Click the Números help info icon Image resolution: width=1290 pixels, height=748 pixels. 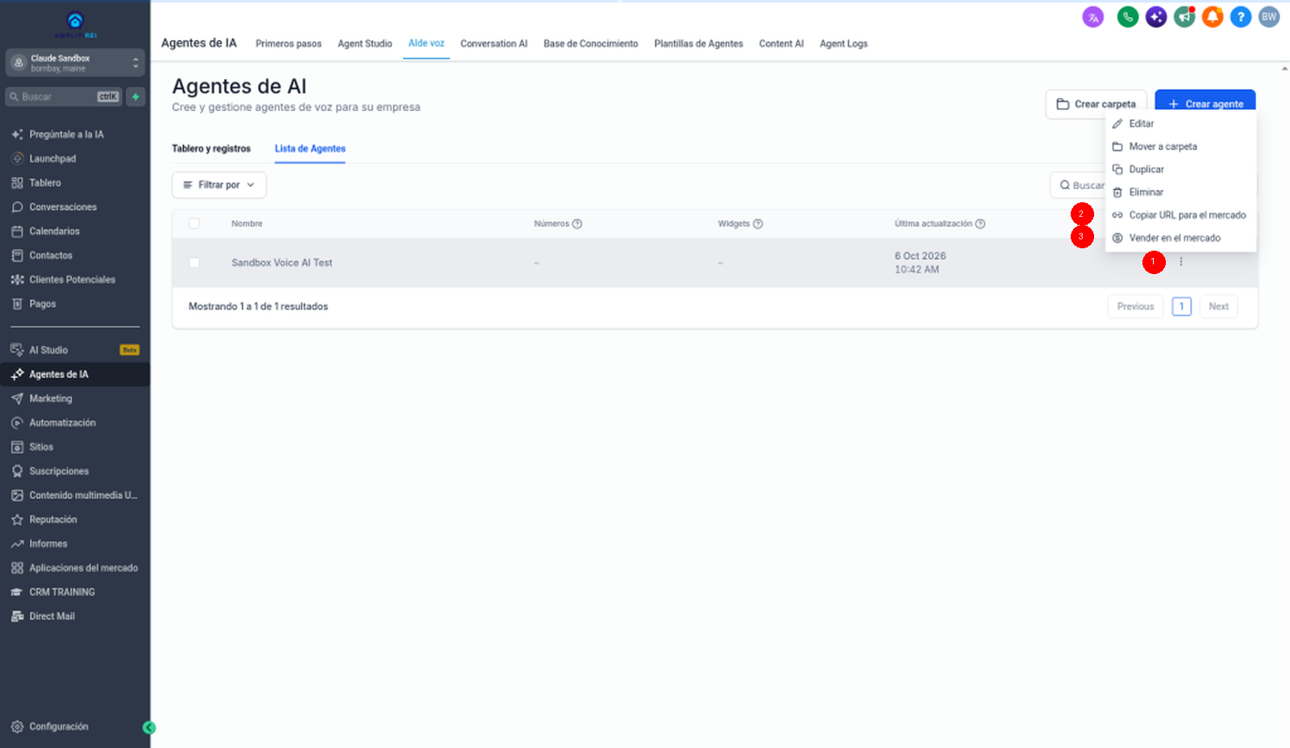(x=577, y=224)
